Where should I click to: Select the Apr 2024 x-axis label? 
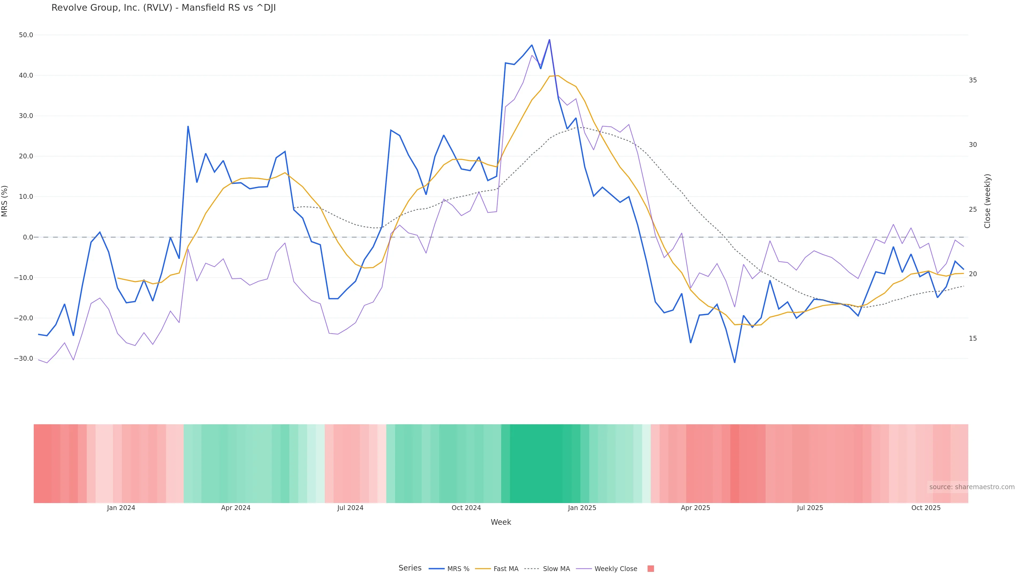point(236,508)
